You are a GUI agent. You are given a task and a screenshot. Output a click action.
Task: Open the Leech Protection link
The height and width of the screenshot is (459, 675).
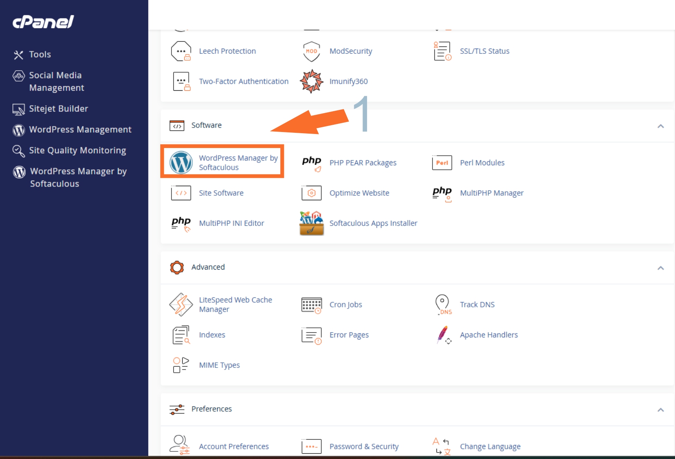227,51
